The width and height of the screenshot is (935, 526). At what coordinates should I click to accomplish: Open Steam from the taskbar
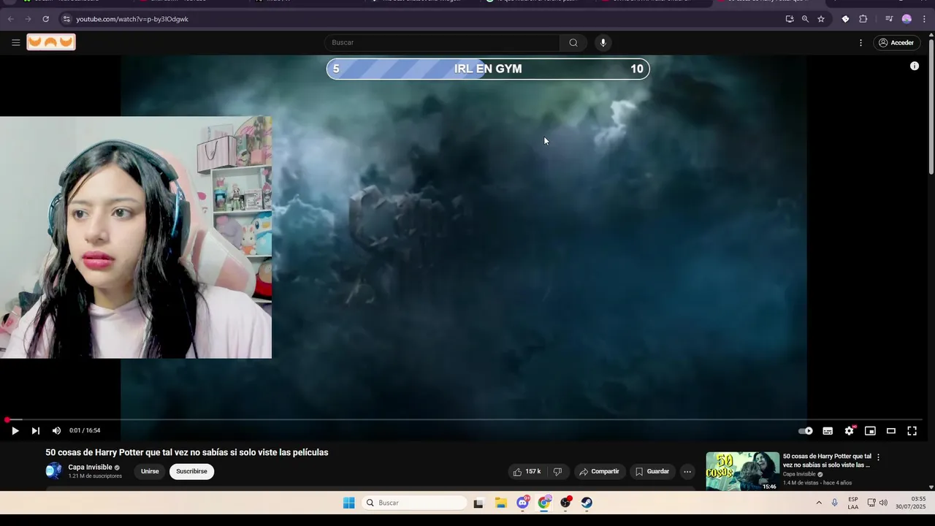(x=587, y=503)
